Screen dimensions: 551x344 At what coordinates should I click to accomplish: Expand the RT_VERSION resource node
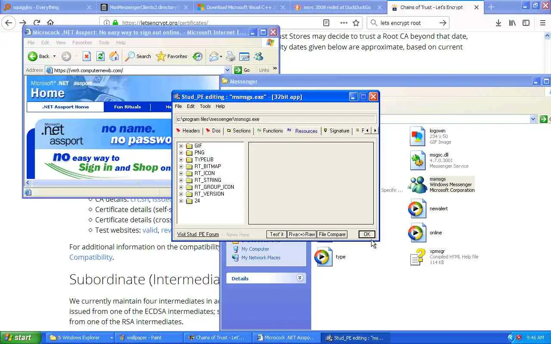[181, 194]
